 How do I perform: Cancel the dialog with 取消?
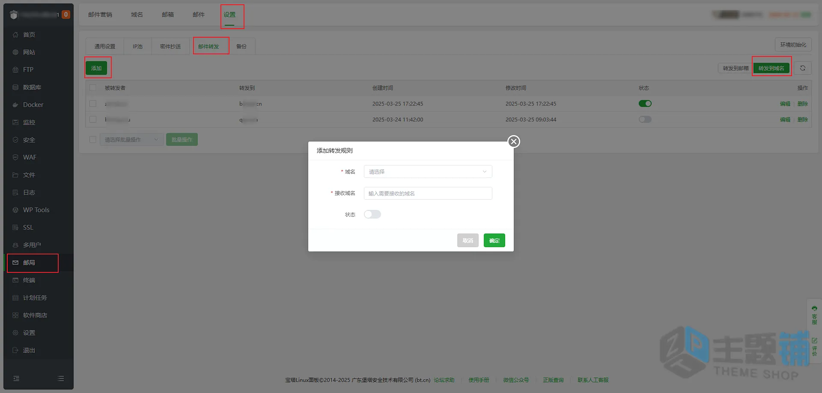coord(468,240)
